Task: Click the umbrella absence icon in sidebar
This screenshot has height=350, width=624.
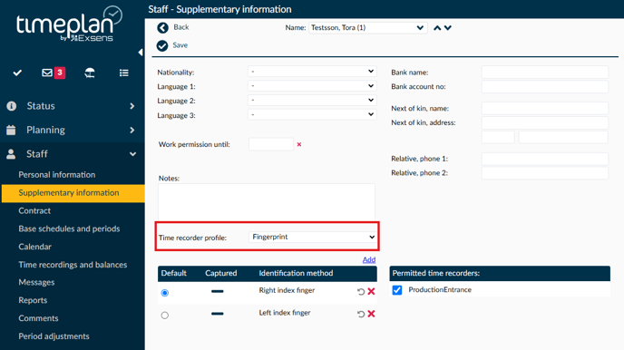Action: coord(90,73)
